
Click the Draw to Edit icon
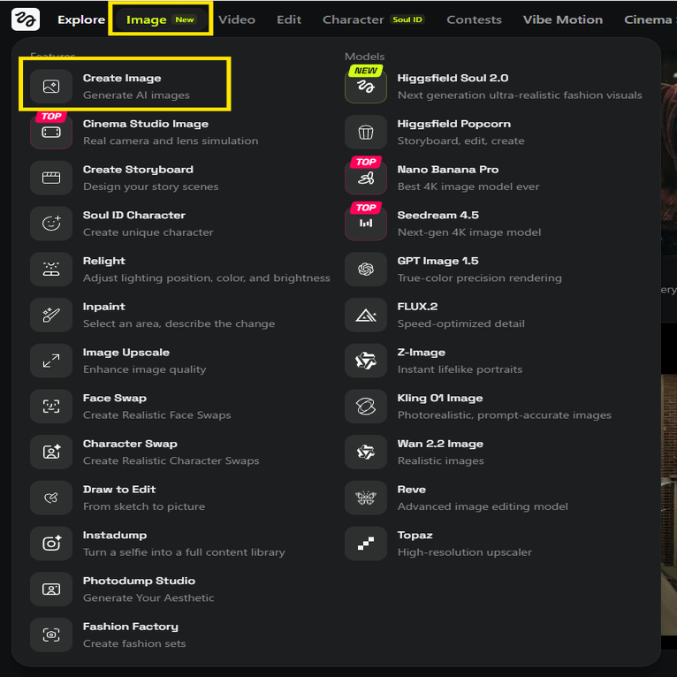51,498
